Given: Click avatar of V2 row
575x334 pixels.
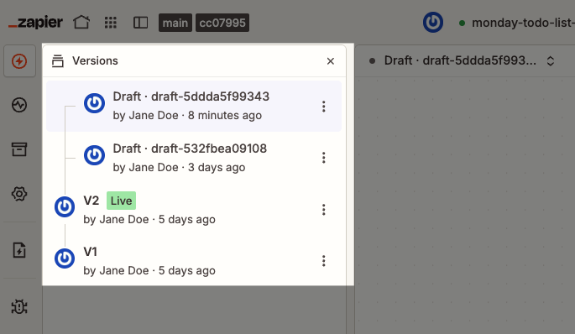Looking at the screenshot, I should (65, 206).
